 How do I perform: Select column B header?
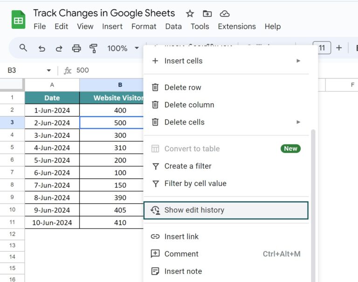pos(111,85)
